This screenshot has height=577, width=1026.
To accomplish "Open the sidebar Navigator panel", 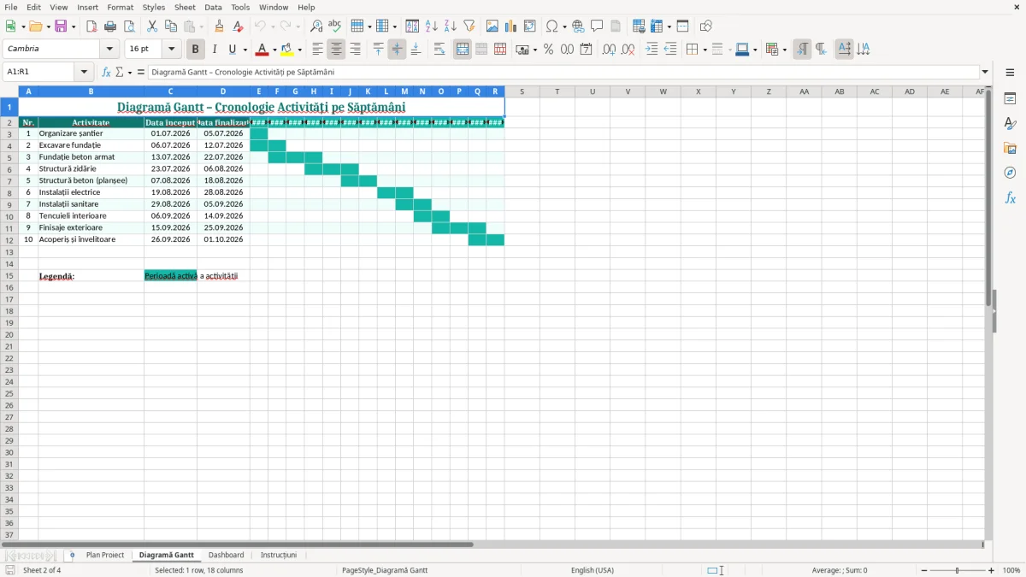I will pyautogui.click(x=1010, y=173).
